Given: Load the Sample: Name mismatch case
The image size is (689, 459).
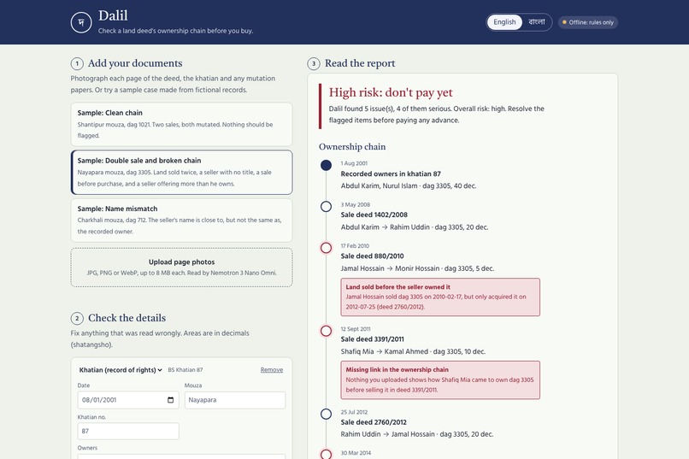Looking at the screenshot, I should click(181, 220).
